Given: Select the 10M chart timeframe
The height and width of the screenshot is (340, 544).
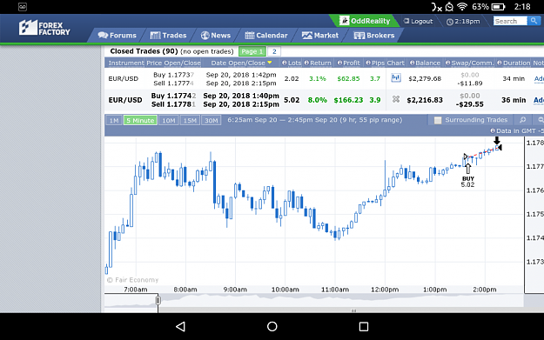Looking at the screenshot, I should coord(169,120).
